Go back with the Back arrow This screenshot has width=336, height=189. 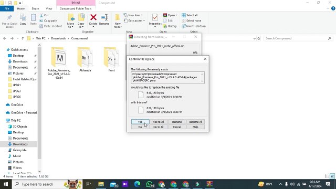click(5, 38)
